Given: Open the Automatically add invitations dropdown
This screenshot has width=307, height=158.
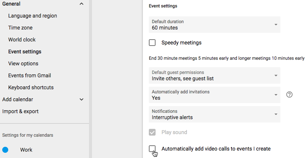Looking at the screenshot, I should coord(215,95).
